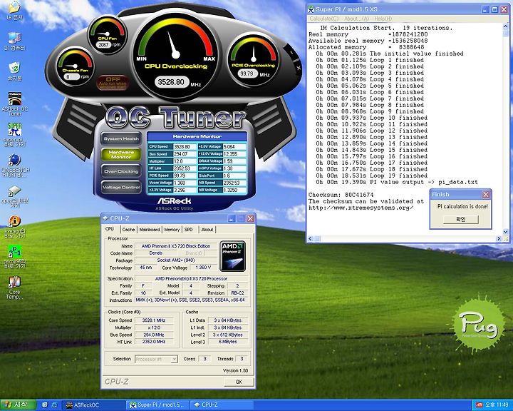The image size is (513, 411).
Task: Click the NB Voltage 1.3250 value
Action: click(234, 190)
